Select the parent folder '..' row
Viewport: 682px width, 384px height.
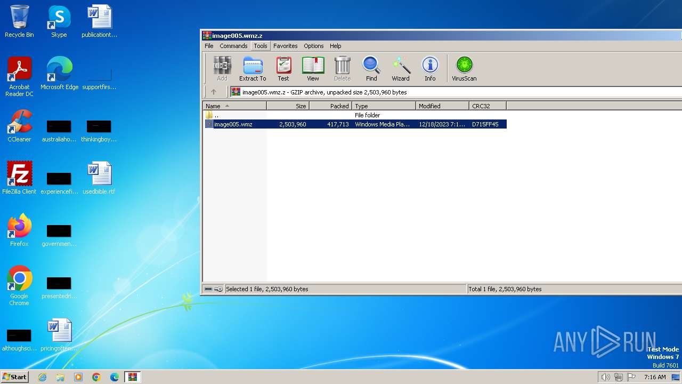(355, 115)
